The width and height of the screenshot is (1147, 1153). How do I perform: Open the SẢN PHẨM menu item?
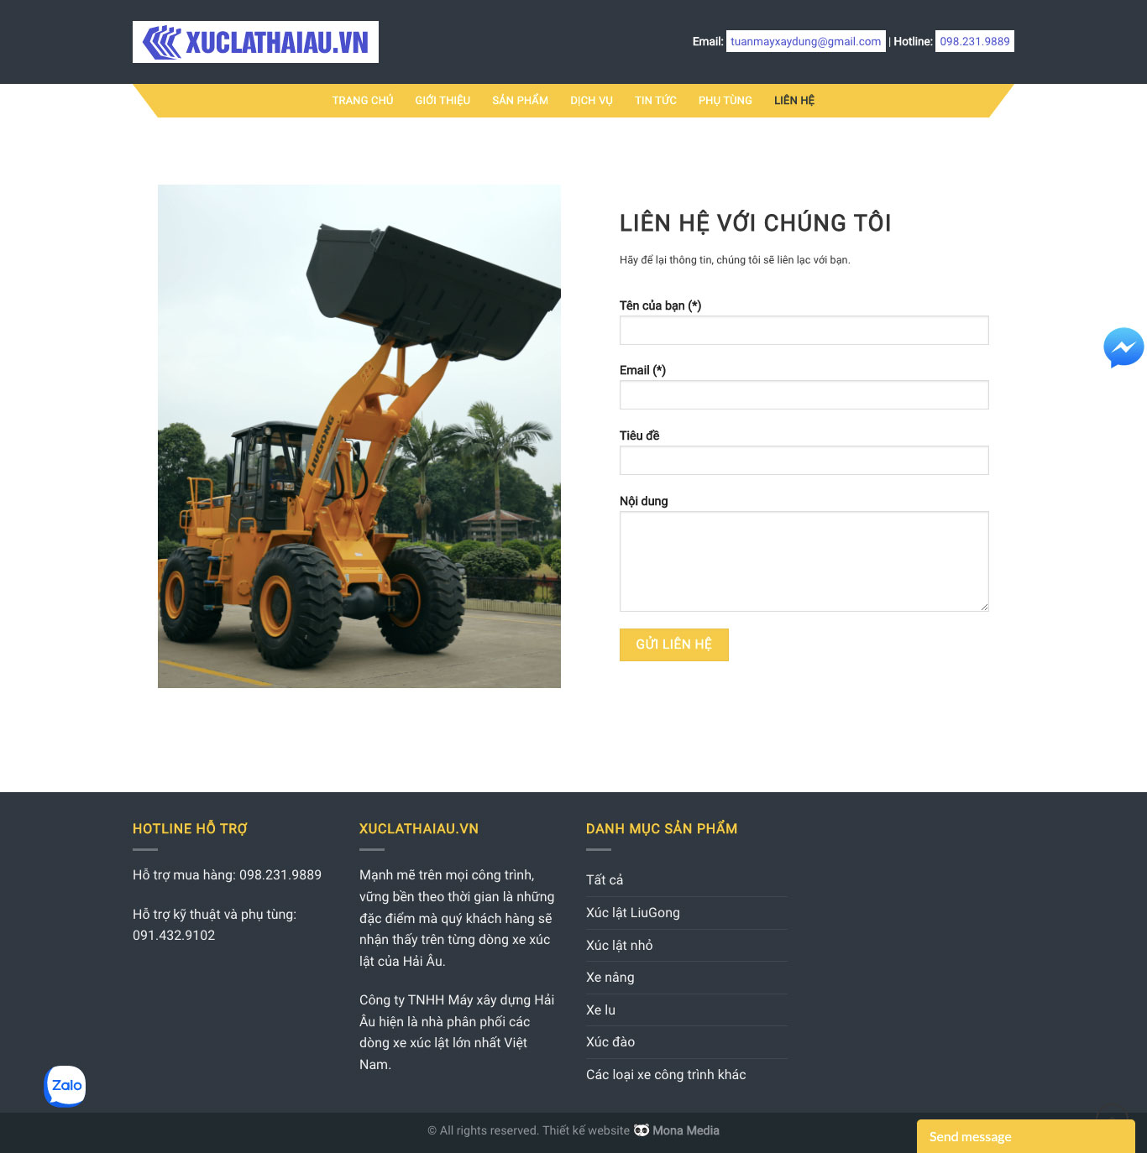coord(521,101)
